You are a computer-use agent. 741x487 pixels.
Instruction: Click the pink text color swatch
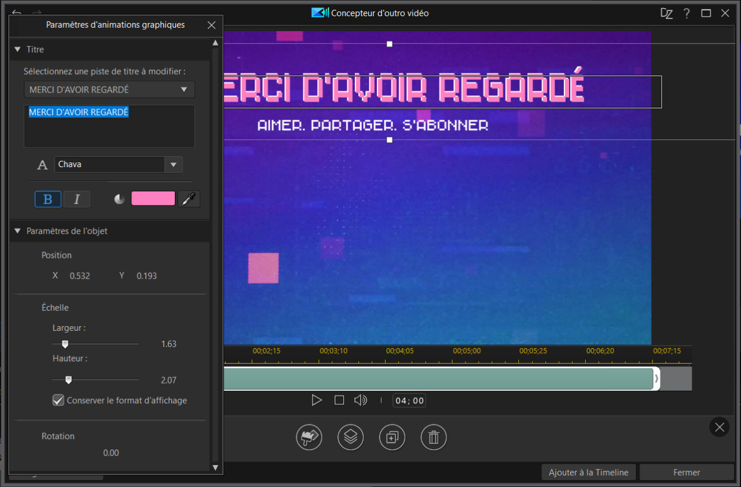[x=153, y=198]
